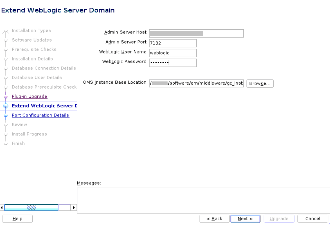The image size is (330, 225).
Task: Click the Finish step icon
Action: pos(5,143)
